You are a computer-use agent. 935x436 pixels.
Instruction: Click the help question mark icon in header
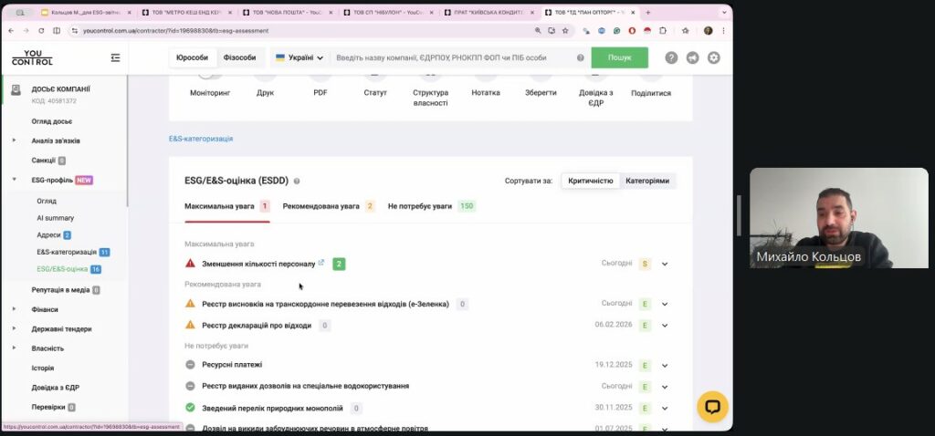(x=671, y=57)
